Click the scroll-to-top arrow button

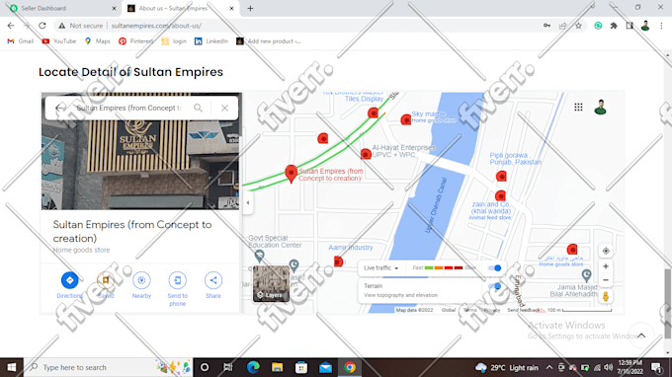641,336
